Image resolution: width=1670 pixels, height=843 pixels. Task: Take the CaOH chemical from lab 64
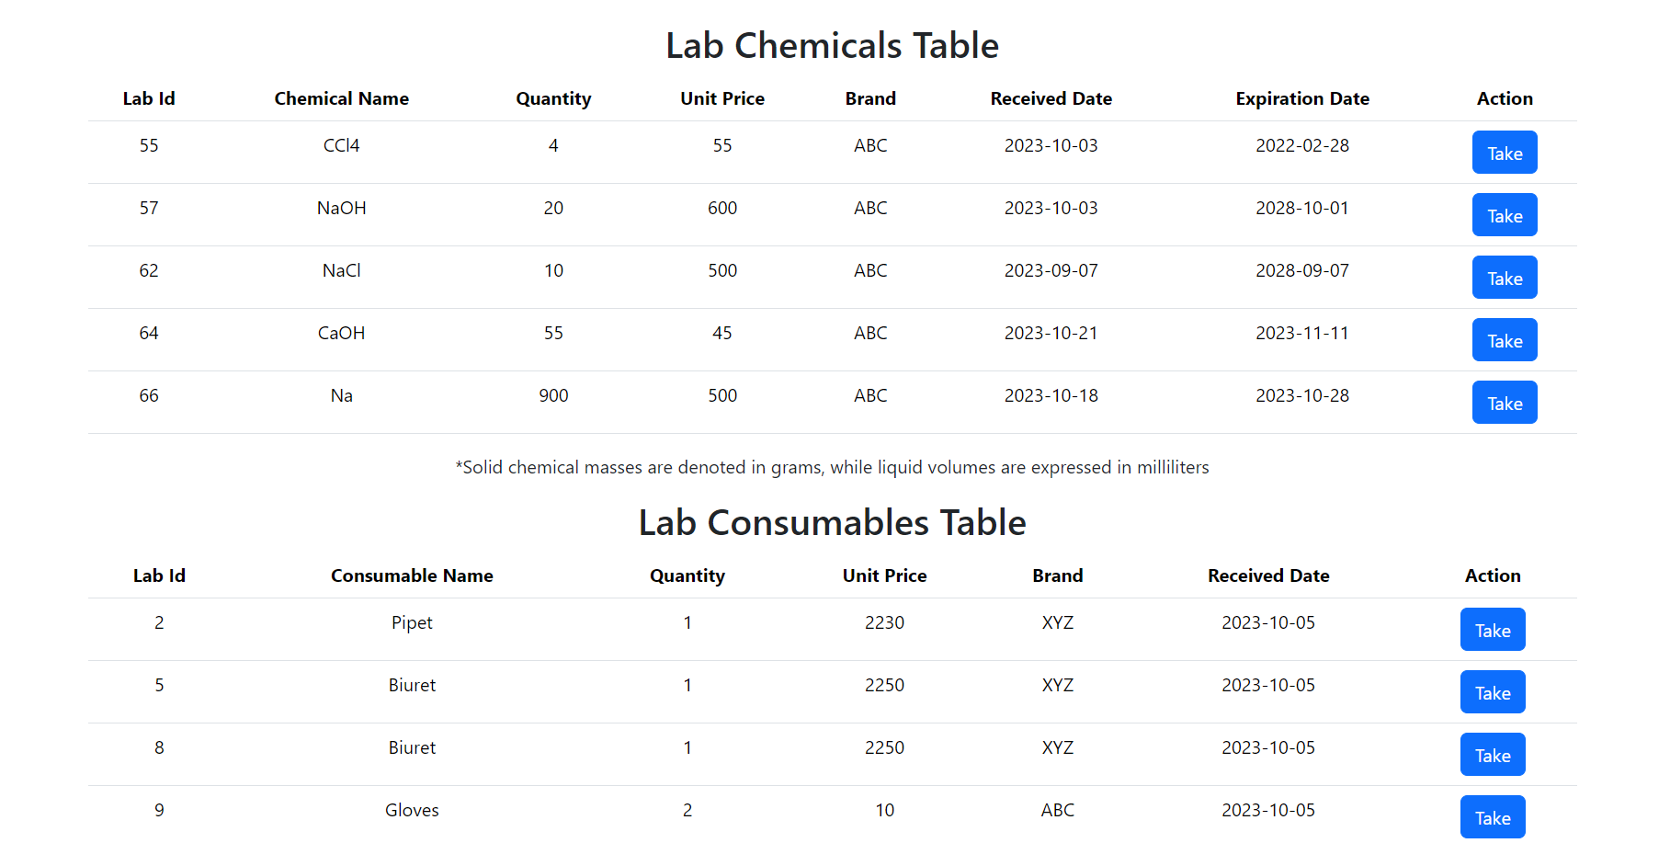click(x=1504, y=339)
